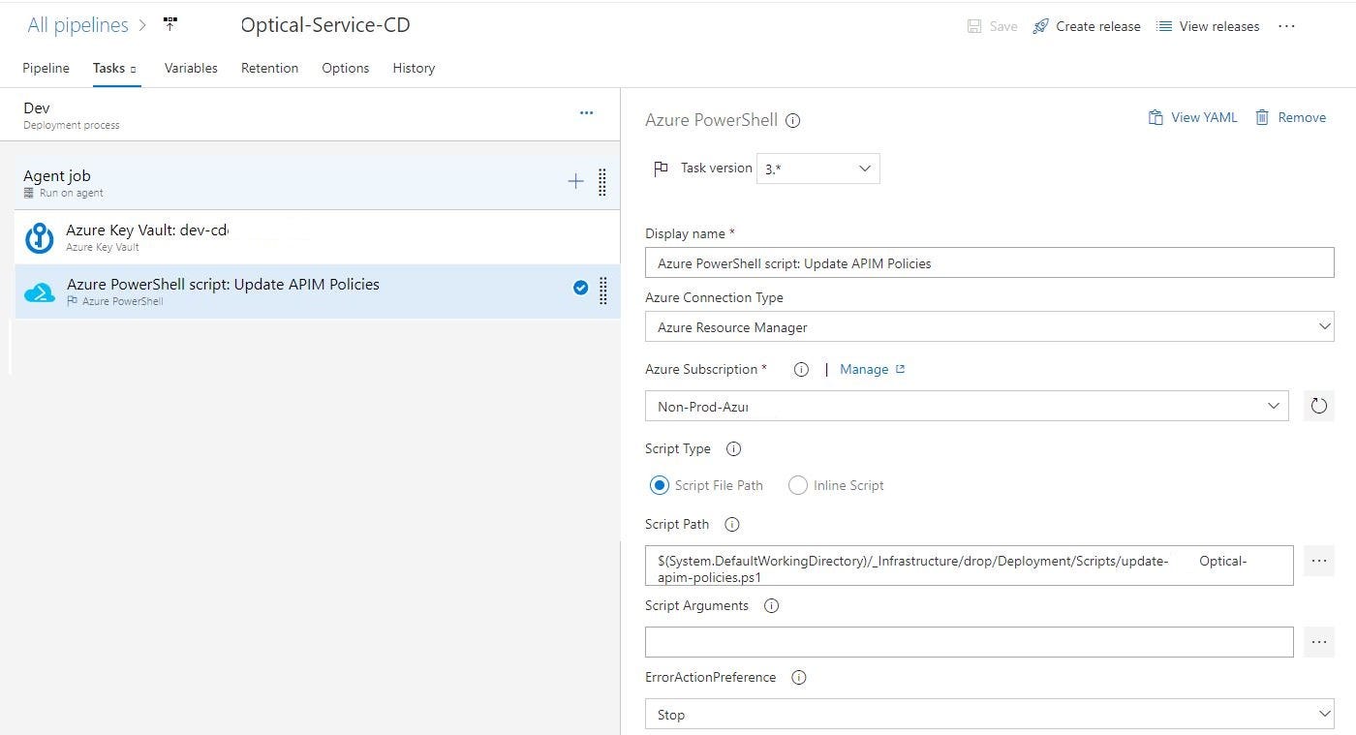The height and width of the screenshot is (735, 1356).
Task: Open the Task version dropdown
Action: point(817,168)
